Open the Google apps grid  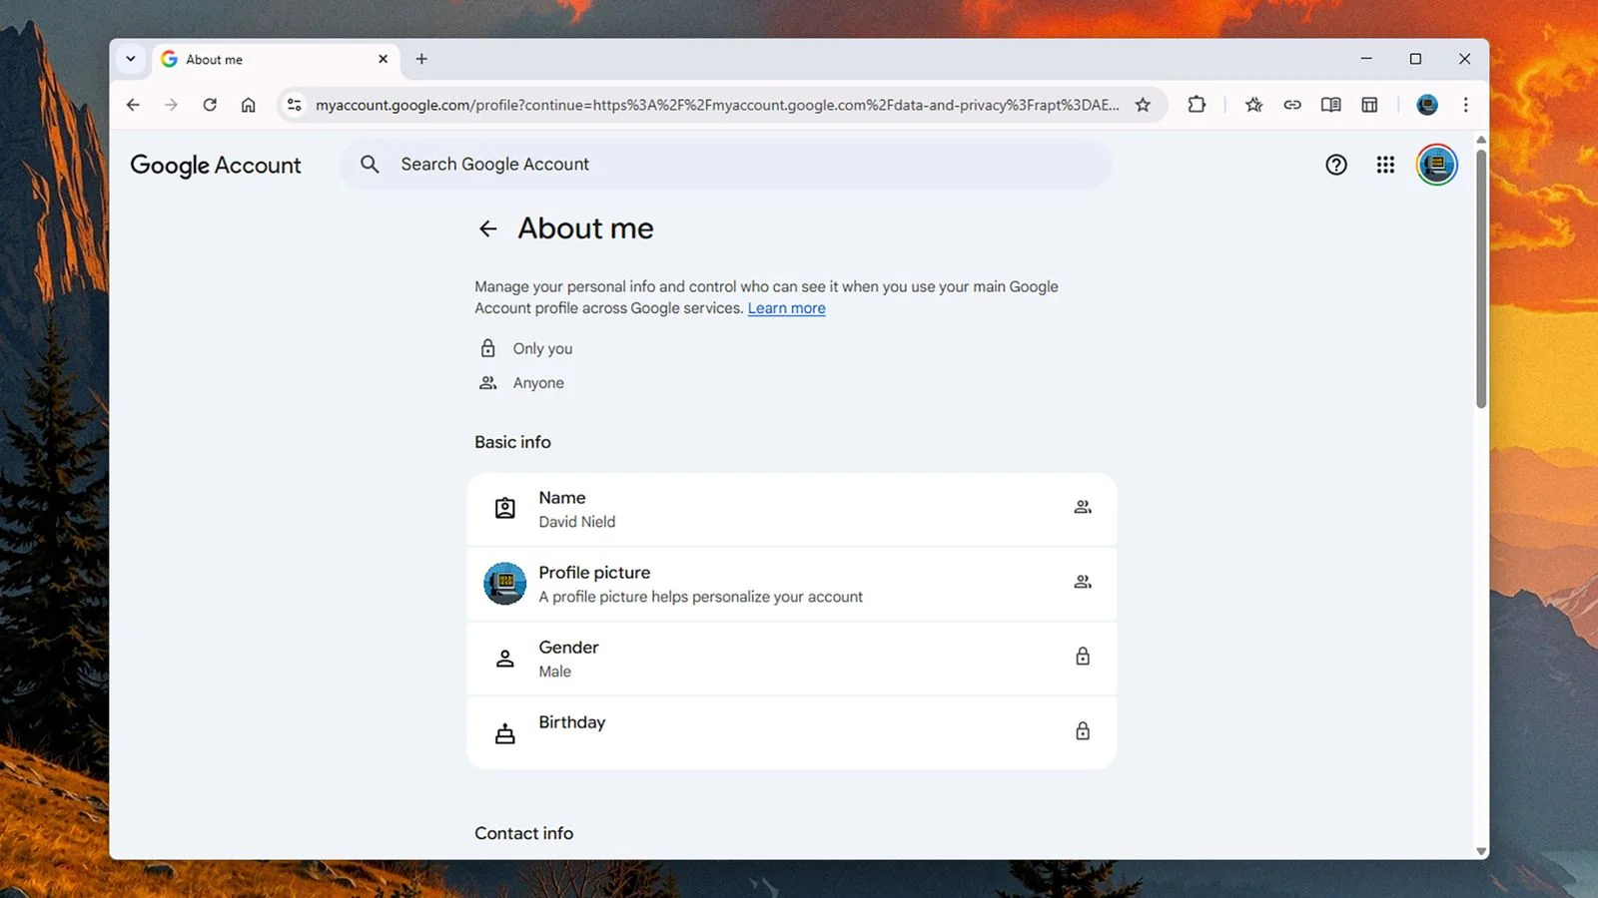(x=1385, y=165)
